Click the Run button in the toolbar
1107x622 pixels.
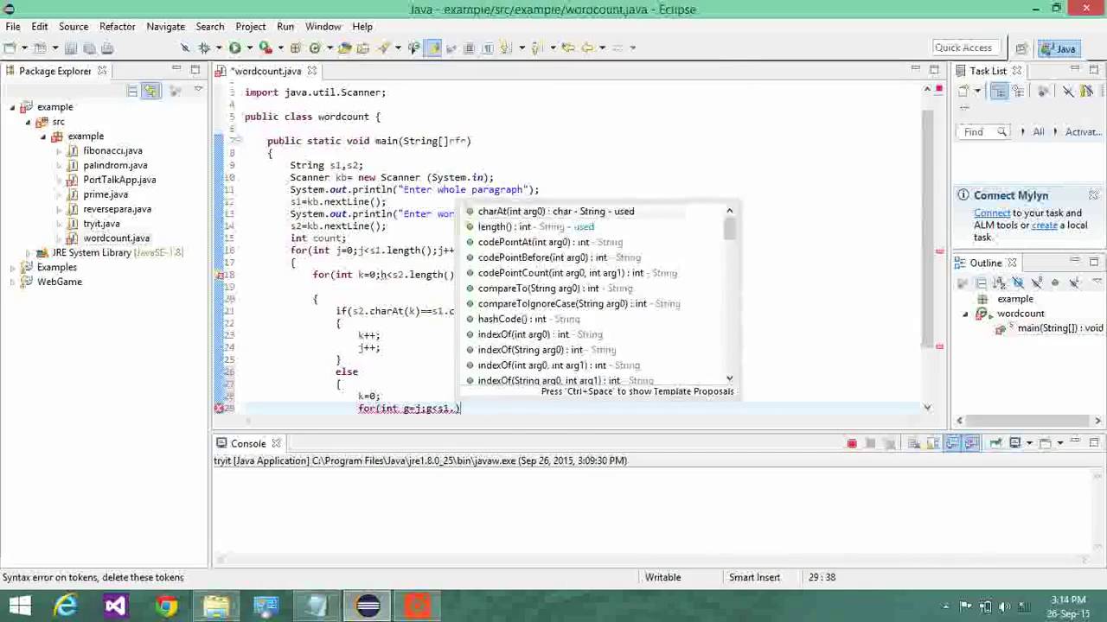(x=234, y=48)
